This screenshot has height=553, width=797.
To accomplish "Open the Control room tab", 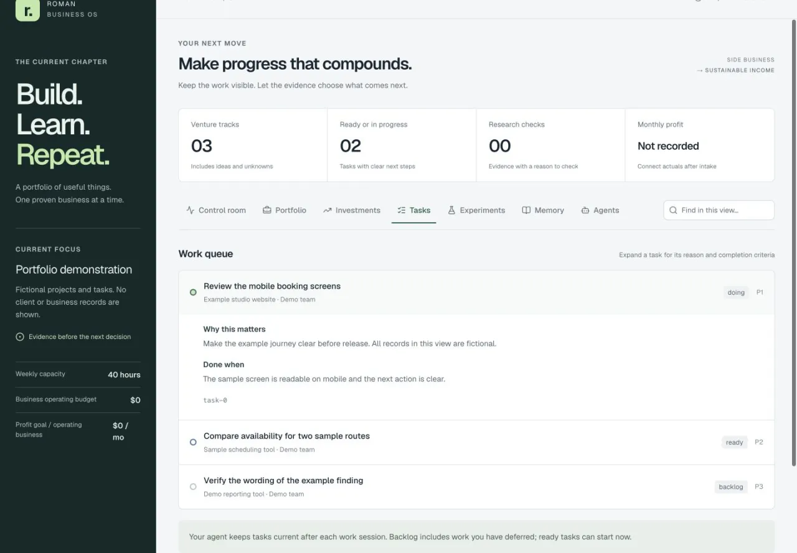I will [216, 210].
